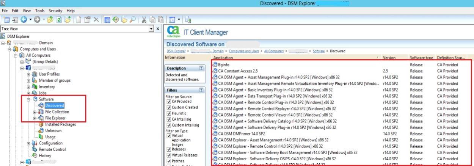Close the Tree View pane

tap(158, 29)
